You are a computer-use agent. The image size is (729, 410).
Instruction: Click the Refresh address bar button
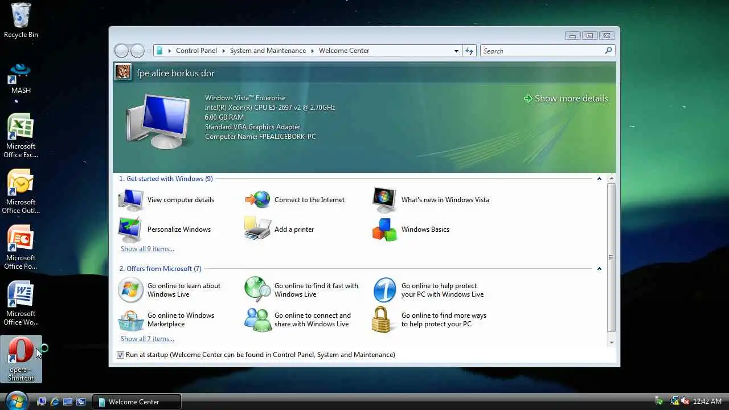point(469,51)
